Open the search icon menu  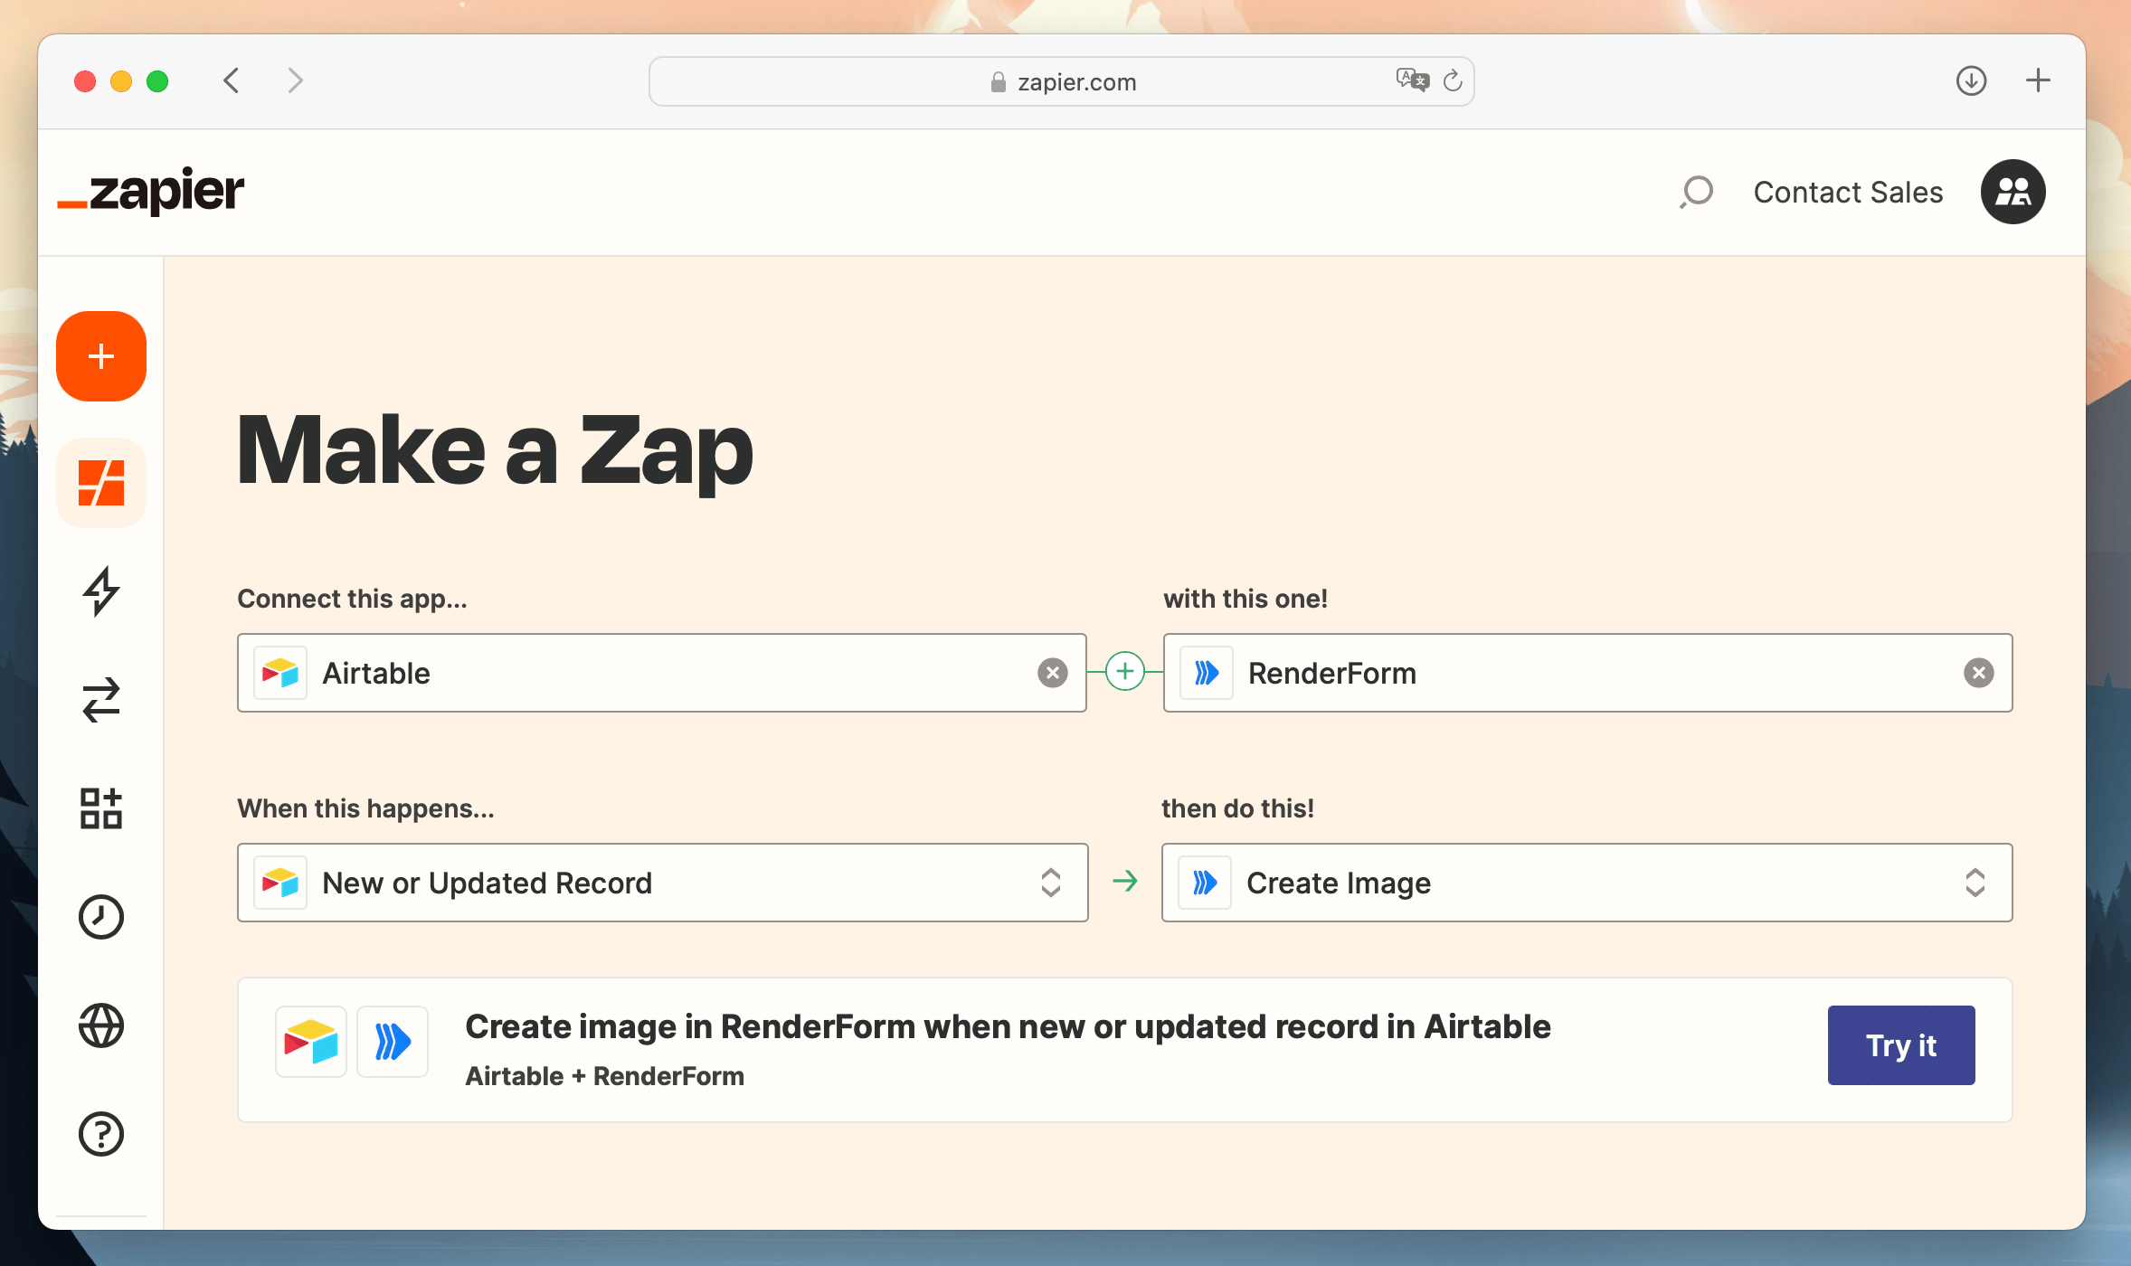tap(1695, 193)
